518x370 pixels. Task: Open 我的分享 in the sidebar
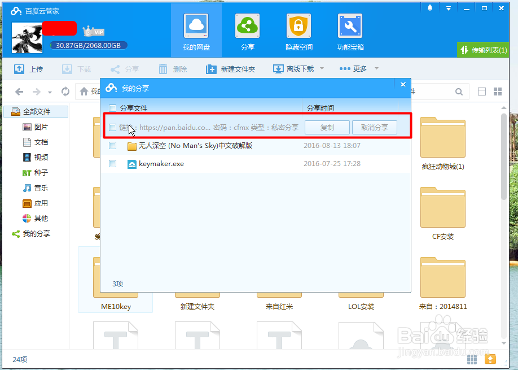coord(31,234)
